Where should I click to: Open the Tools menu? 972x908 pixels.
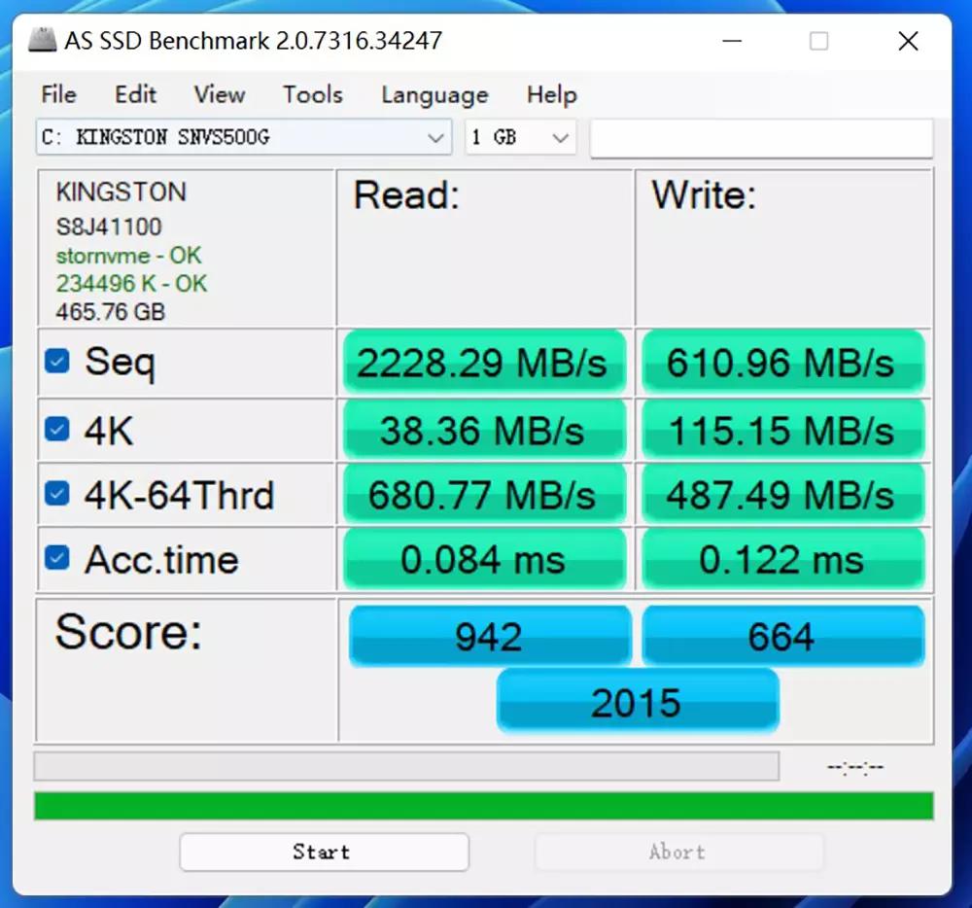(x=313, y=95)
